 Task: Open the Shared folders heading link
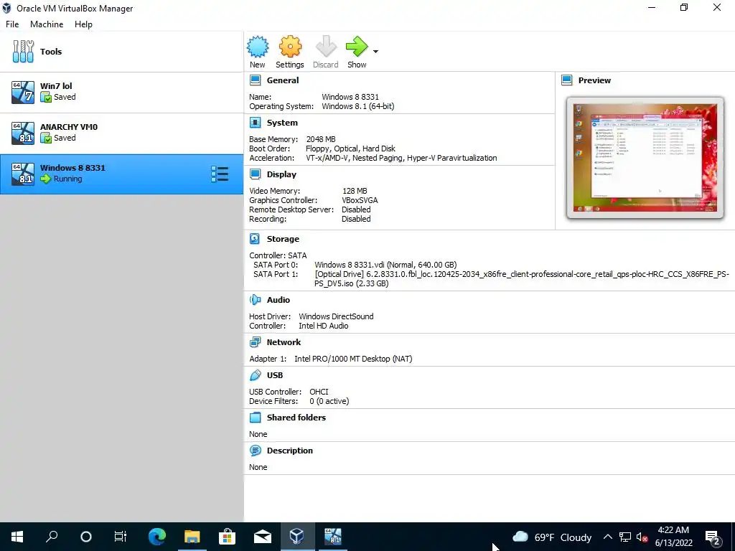pyautogui.click(x=296, y=418)
